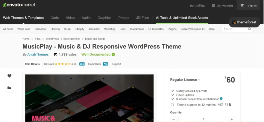Click the Start Selling link

click(197, 6)
